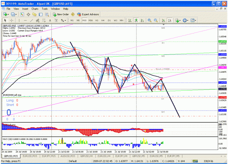Toggle the Terminal panel icon
The height and width of the screenshot is (164, 228).
pos(40,14)
